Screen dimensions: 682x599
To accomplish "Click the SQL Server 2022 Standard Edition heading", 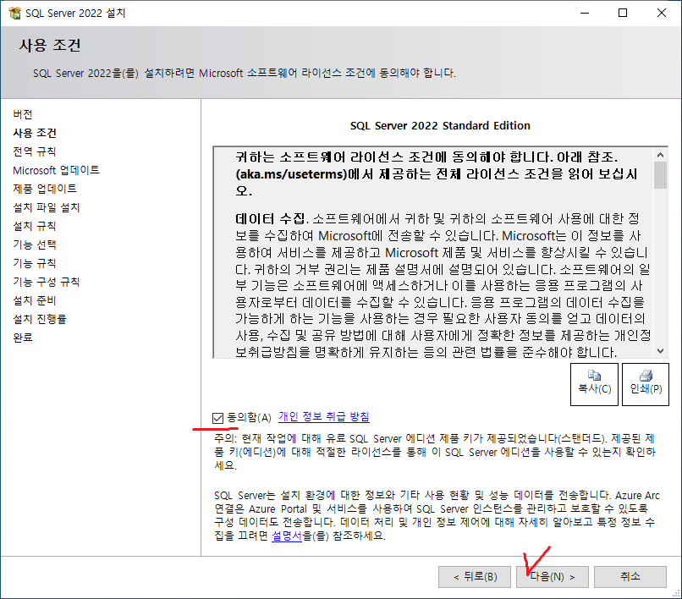I will click(x=440, y=126).
